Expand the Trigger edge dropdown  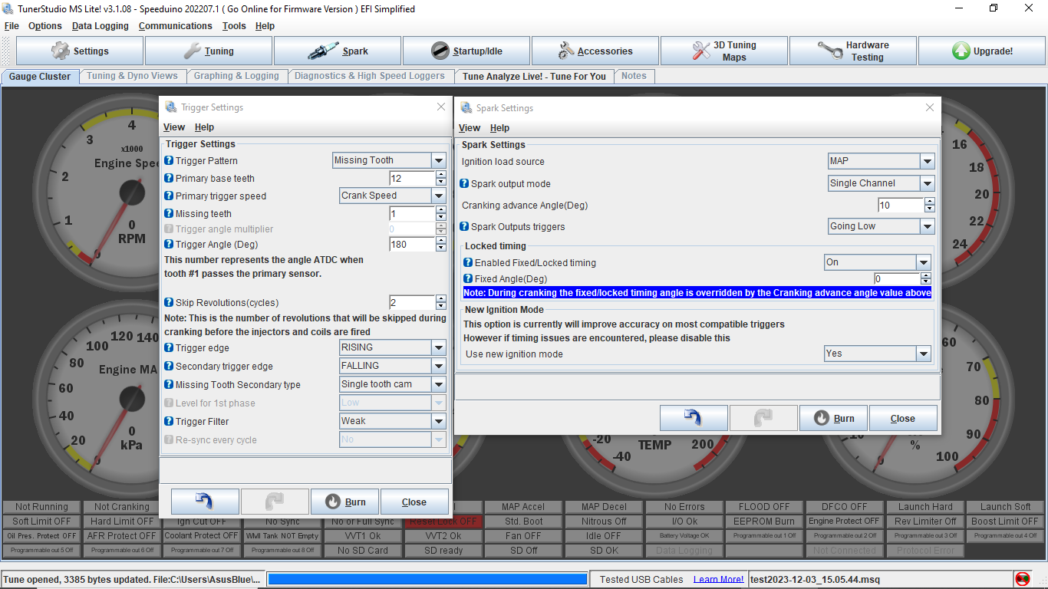(439, 348)
